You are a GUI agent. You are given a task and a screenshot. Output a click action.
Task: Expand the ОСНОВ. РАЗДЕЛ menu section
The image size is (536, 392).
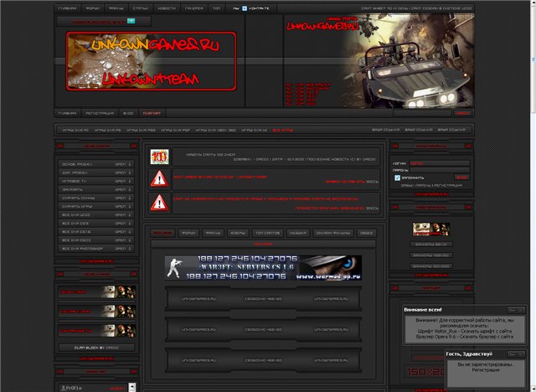(x=96, y=164)
